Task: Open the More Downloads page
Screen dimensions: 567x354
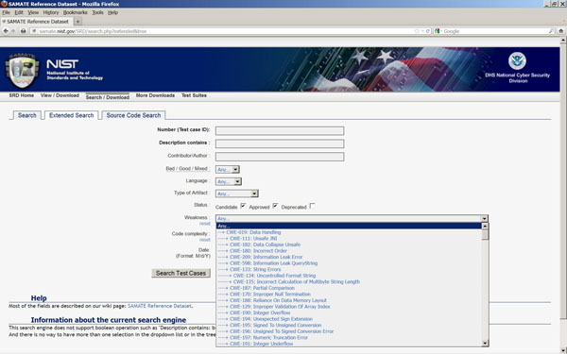Action: pyautogui.click(x=155, y=95)
